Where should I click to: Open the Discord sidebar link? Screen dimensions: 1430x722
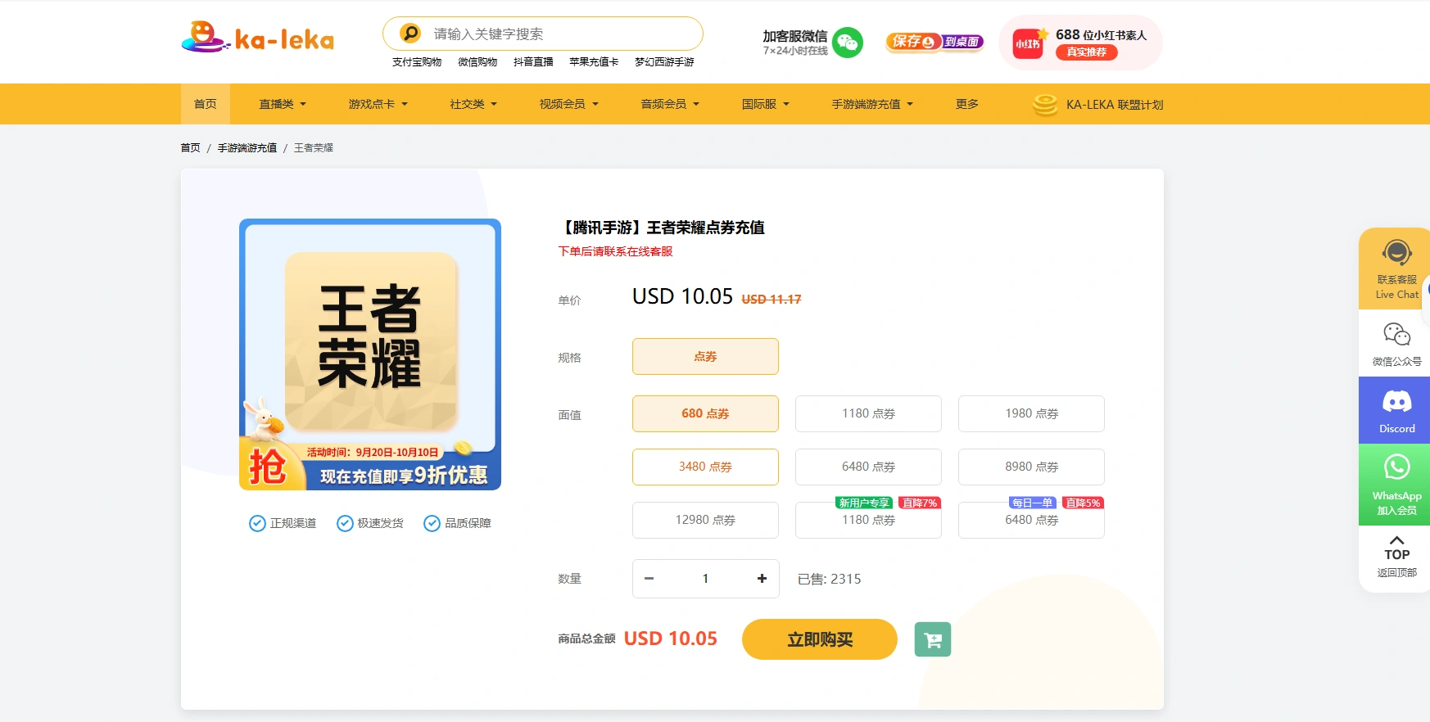(x=1396, y=410)
